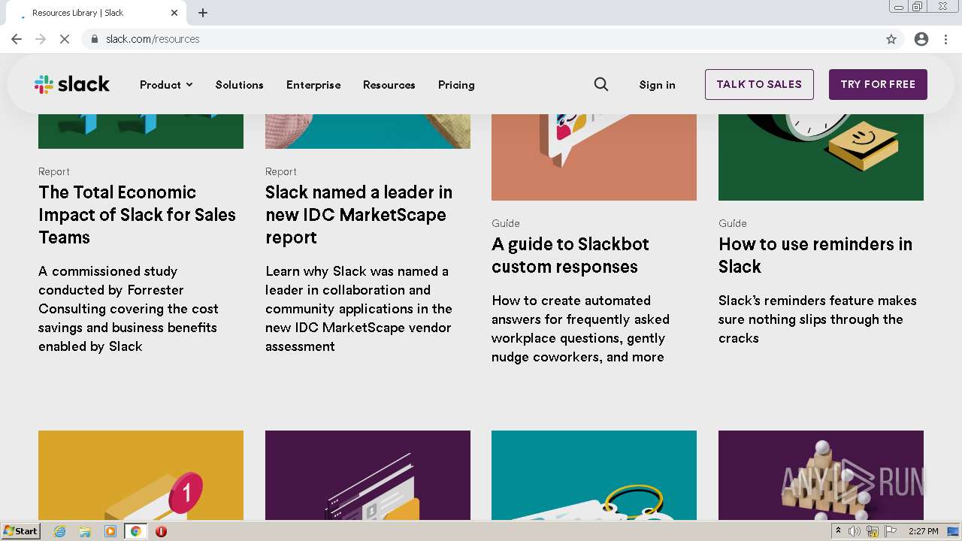Open the site search magnifier icon
Image resolution: width=962 pixels, height=541 pixels.
coord(601,84)
